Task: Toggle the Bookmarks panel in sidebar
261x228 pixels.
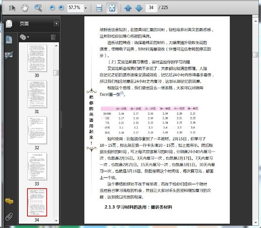Action: pos(9,39)
